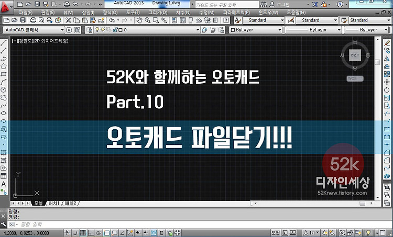Click the Match Properties paintbrush icon
393x237 pixels.
pyautogui.click(x=93, y=20)
